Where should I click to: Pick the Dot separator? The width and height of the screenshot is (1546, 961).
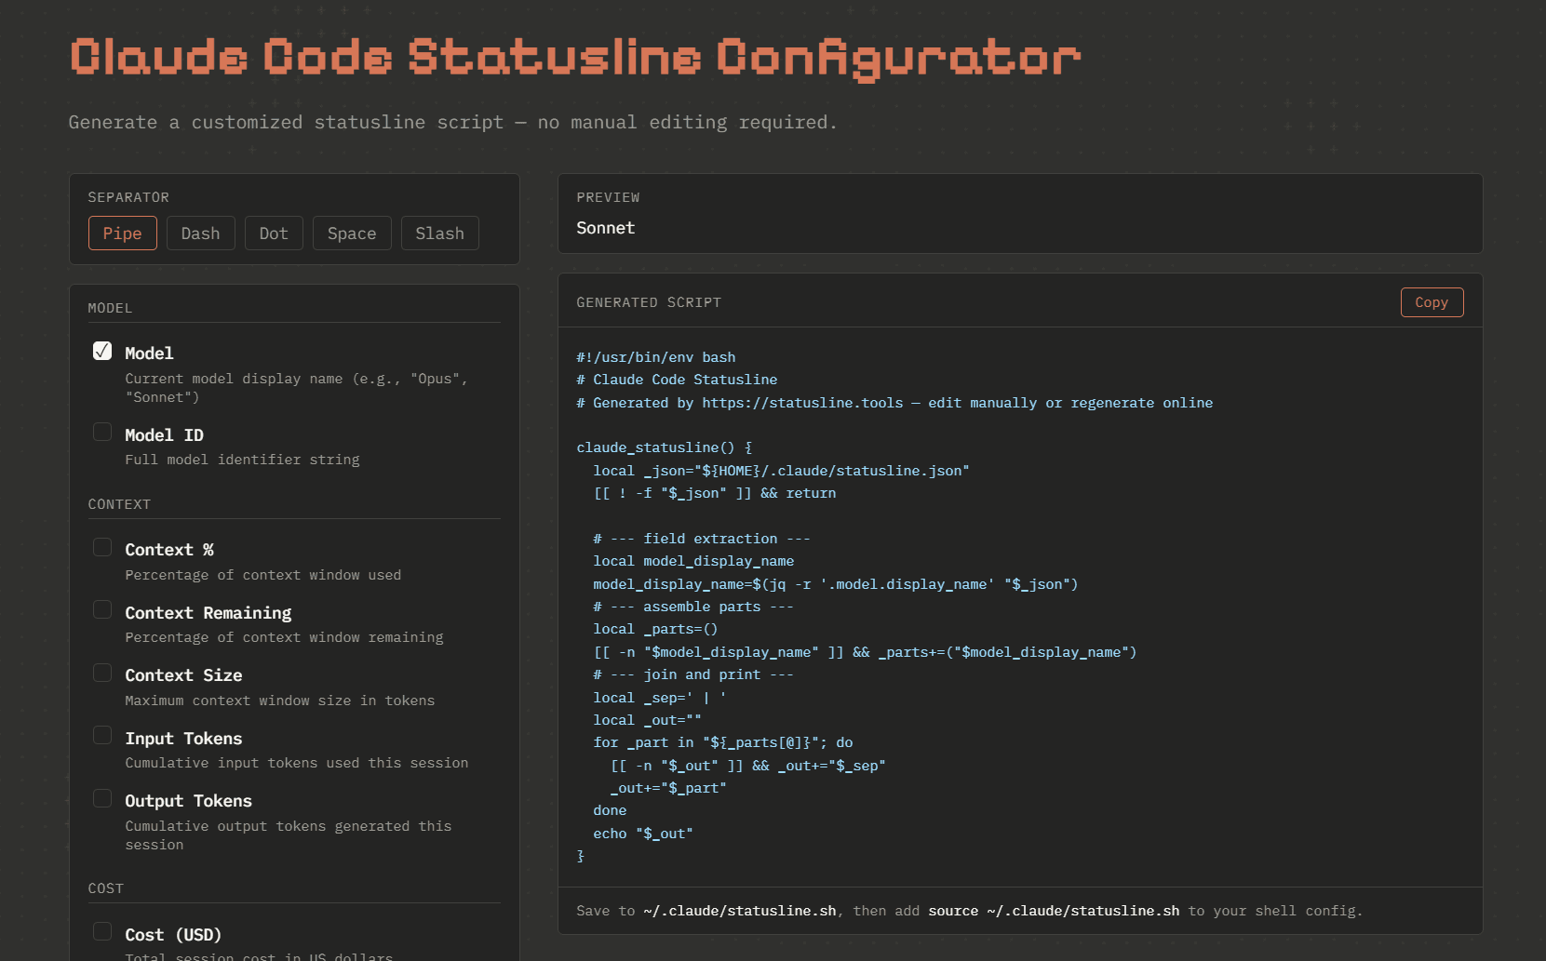pos(274,234)
